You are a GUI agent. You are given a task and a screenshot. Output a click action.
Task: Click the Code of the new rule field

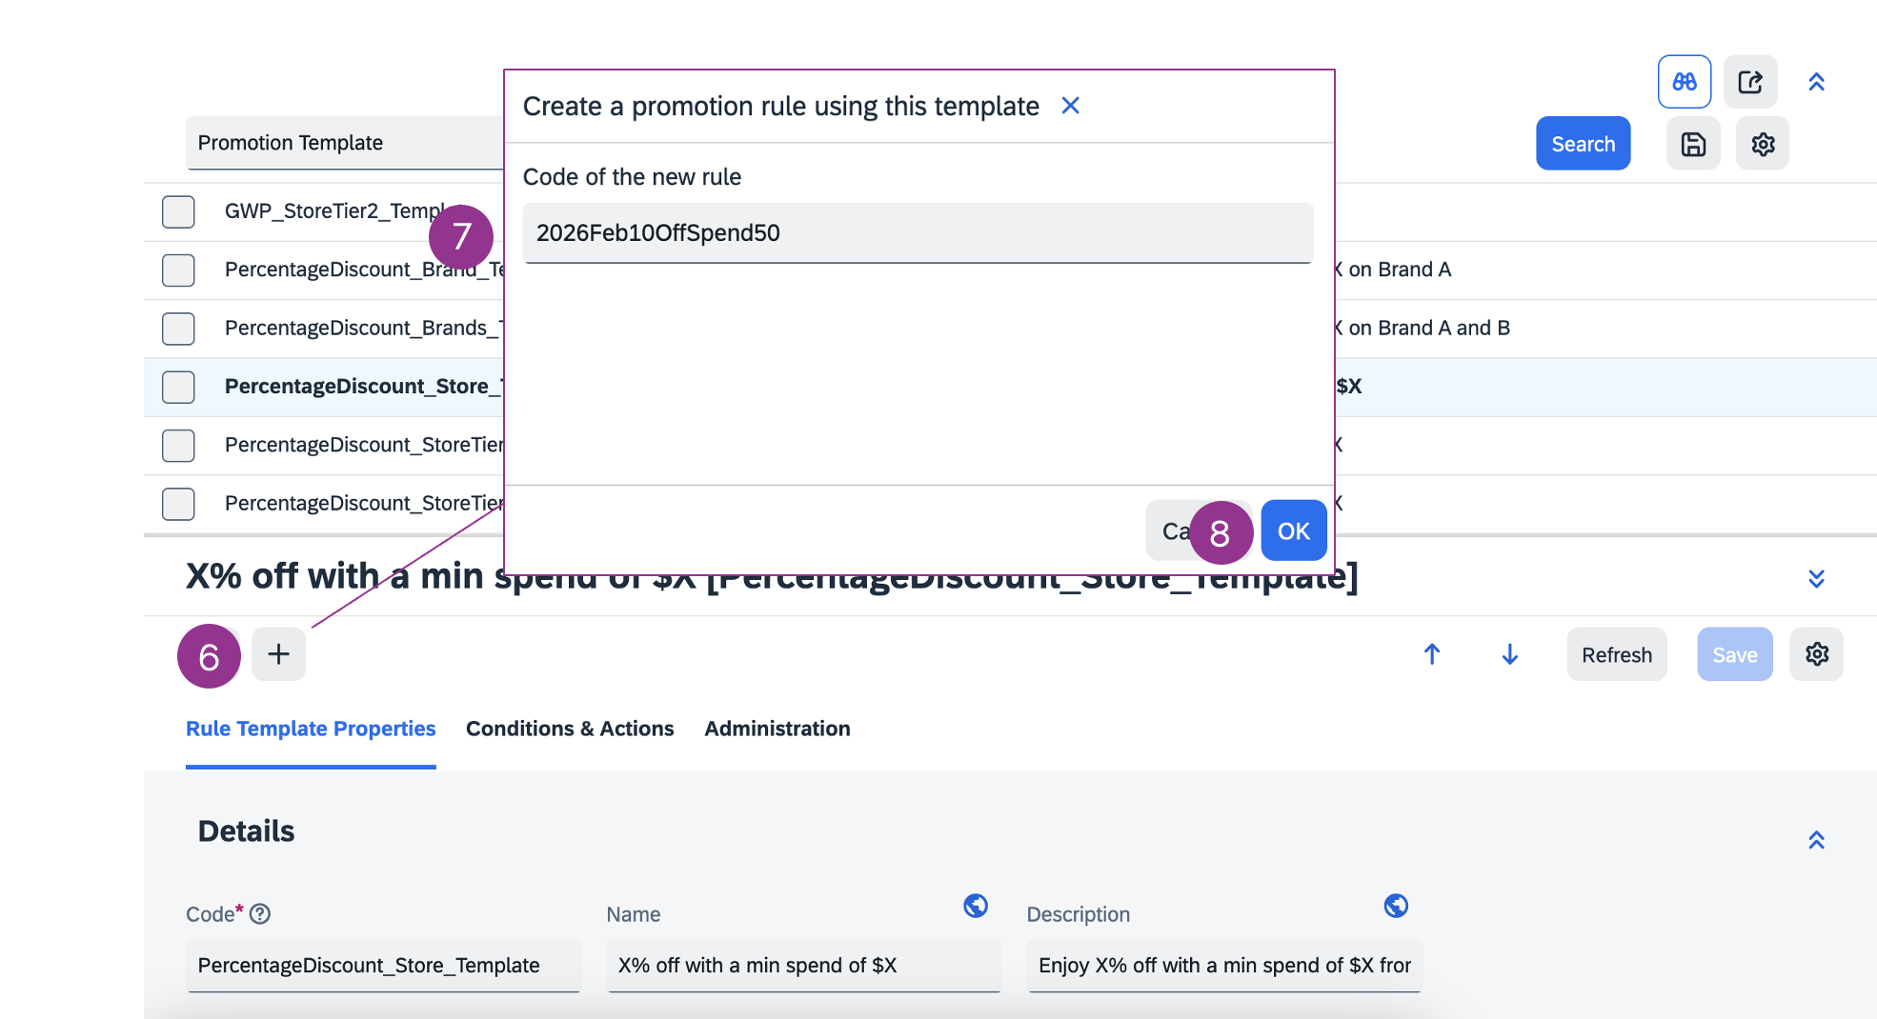(x=917, y=233)
